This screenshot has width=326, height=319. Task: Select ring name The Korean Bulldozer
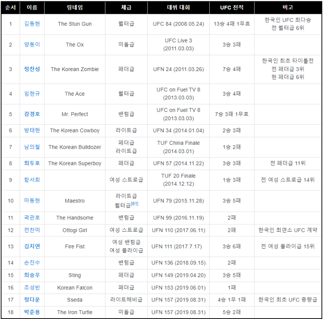75,147
